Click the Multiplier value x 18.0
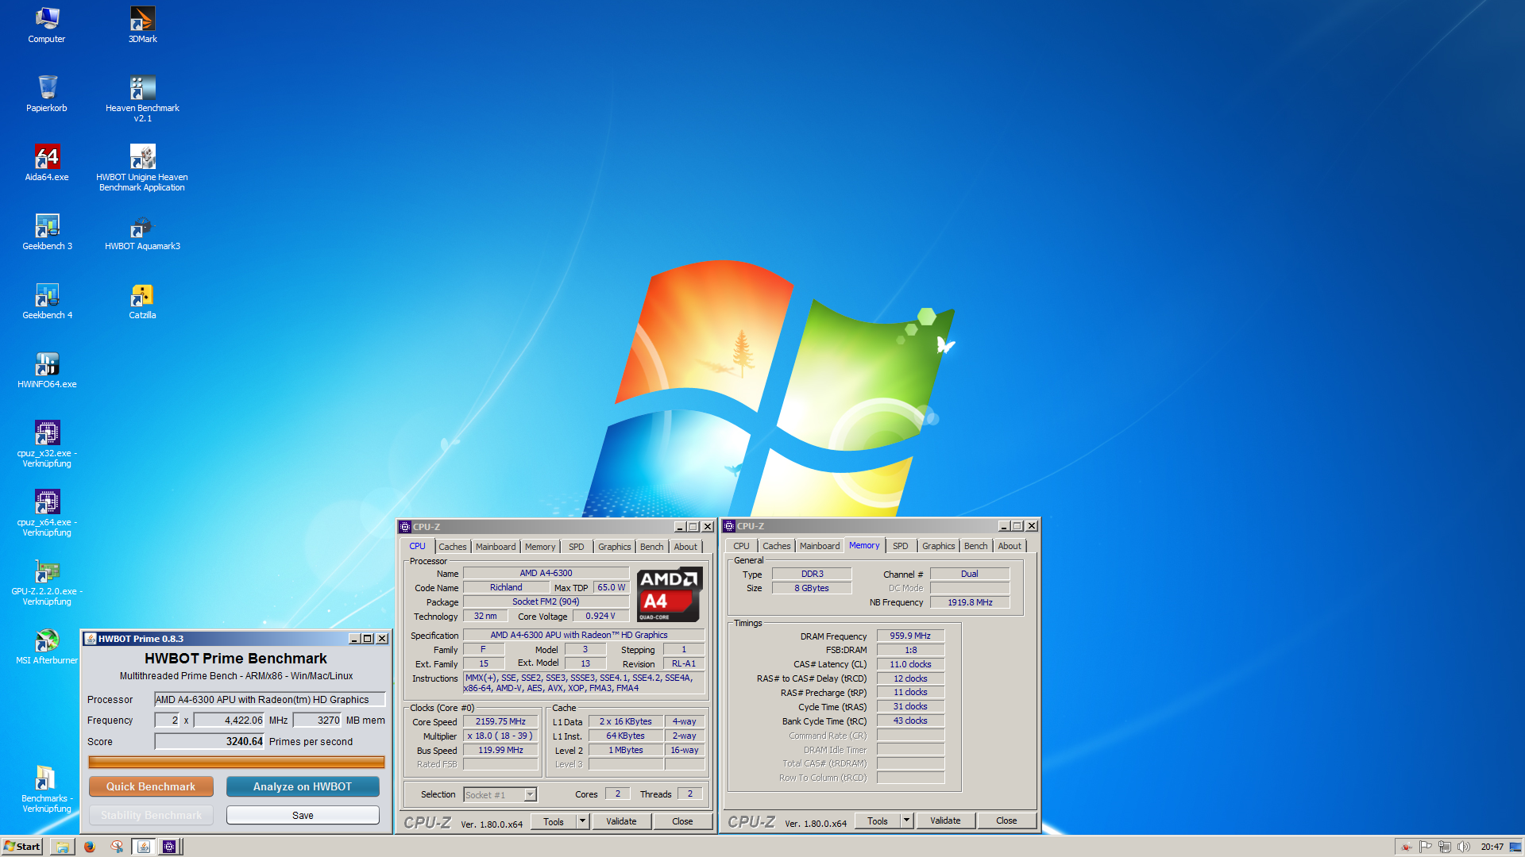 (500, 736)
